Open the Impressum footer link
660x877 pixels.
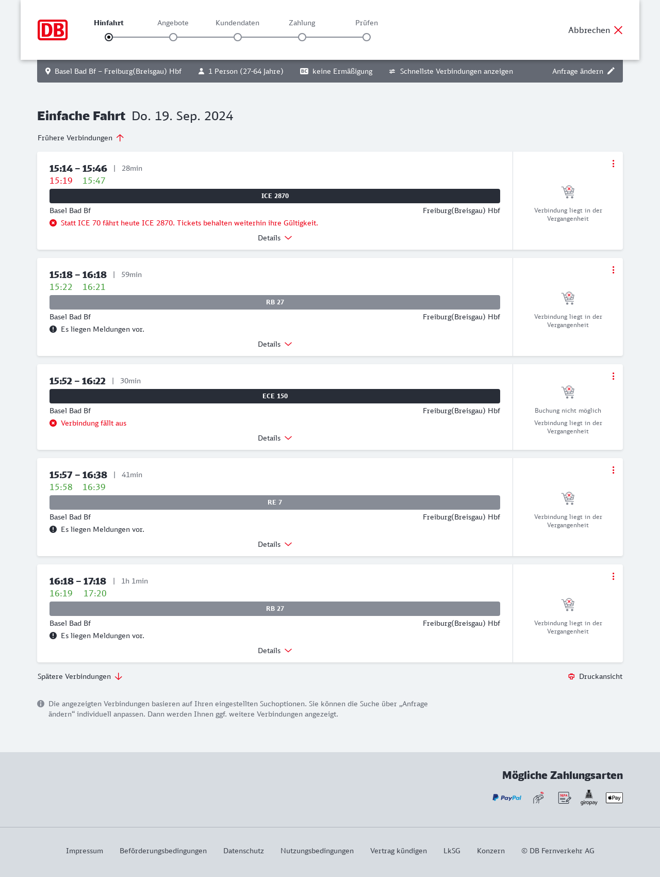tap(85, 851)
